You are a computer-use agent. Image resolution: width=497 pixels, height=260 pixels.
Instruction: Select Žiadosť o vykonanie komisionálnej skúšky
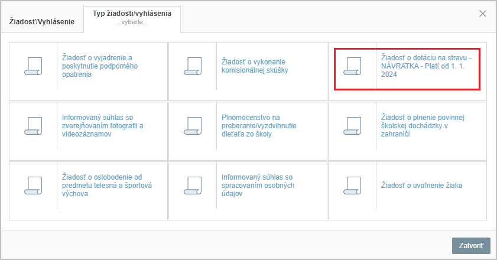[x=255, y=66]
